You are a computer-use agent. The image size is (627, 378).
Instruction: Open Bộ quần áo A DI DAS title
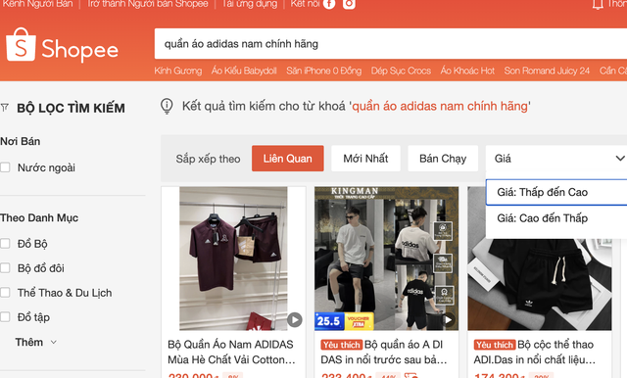(384, 352)
